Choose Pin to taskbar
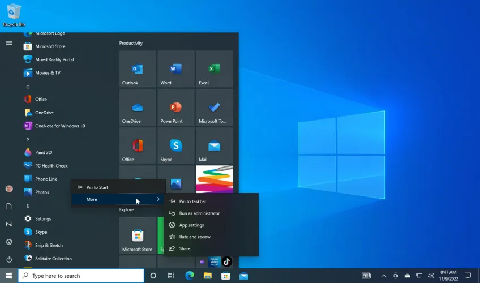The image size is (480, 283). click(x=192, y=201)
